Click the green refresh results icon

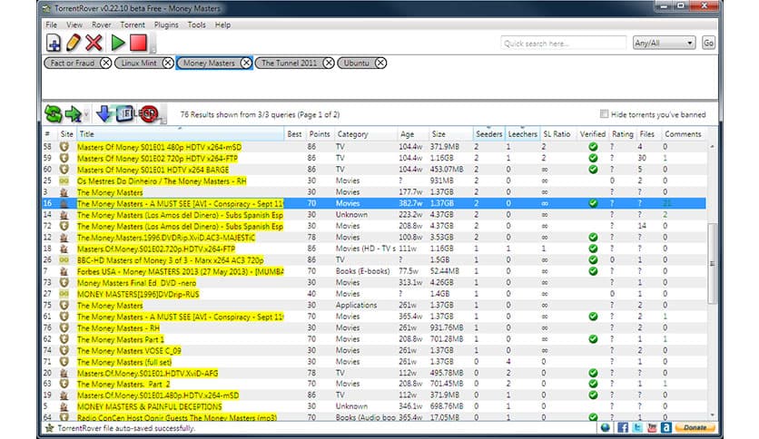[54, 114]
